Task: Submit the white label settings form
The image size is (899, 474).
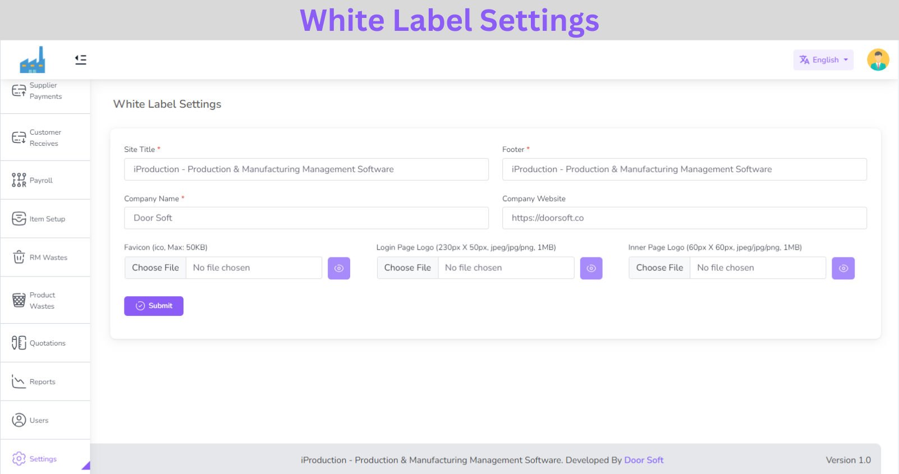Action: [154, 306]
